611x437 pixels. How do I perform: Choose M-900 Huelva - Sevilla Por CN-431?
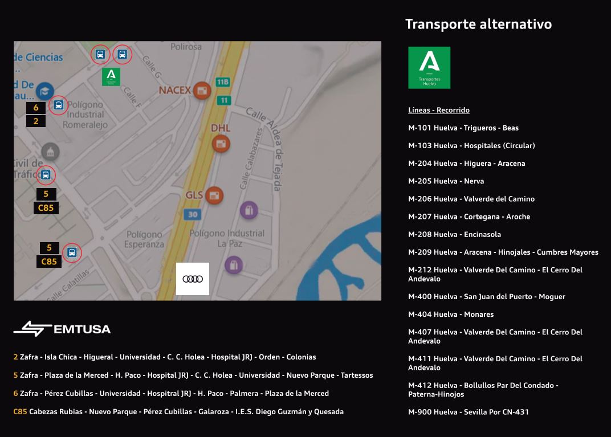click(x=469, y=412)
